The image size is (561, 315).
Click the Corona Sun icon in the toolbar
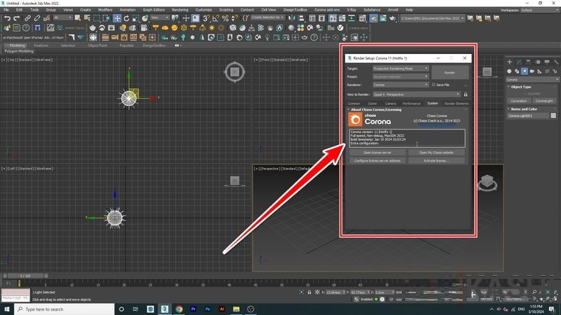(x=212, y=28)
